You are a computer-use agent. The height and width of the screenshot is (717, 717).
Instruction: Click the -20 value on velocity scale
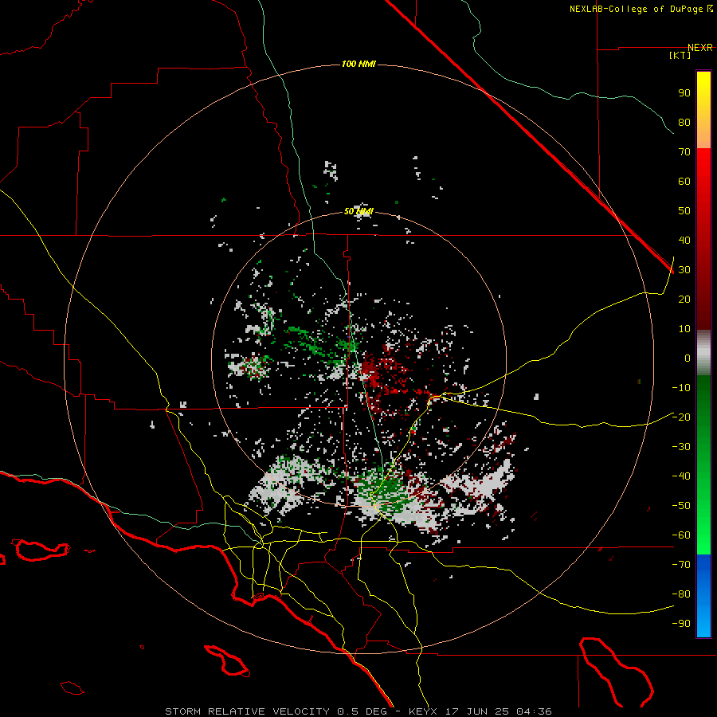[x=681, y=417]
